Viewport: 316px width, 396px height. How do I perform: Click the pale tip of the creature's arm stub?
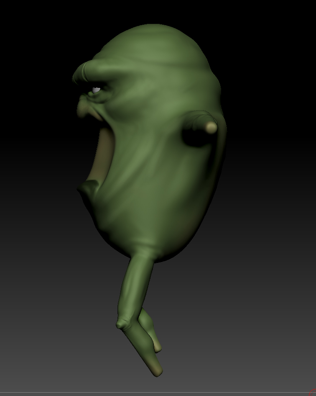(211, 128)
